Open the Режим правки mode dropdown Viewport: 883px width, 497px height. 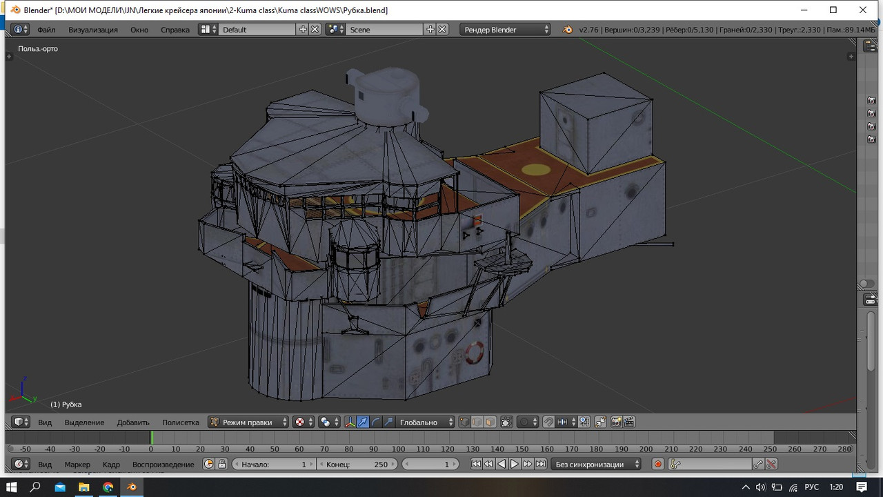click(x=248, y=422)
